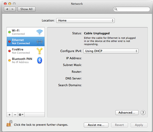Remove selected service with minus button
This screenshot has width=153, height=132.
pos(15,115)
